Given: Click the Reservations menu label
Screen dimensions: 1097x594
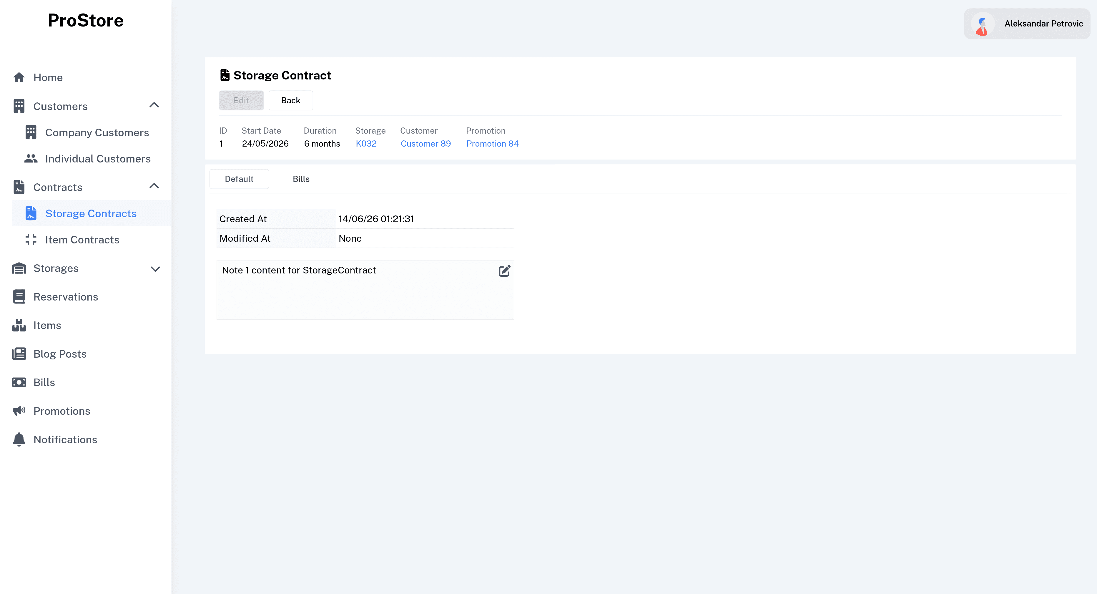Looking at the screenshot, I should click(x=66, y=297).
